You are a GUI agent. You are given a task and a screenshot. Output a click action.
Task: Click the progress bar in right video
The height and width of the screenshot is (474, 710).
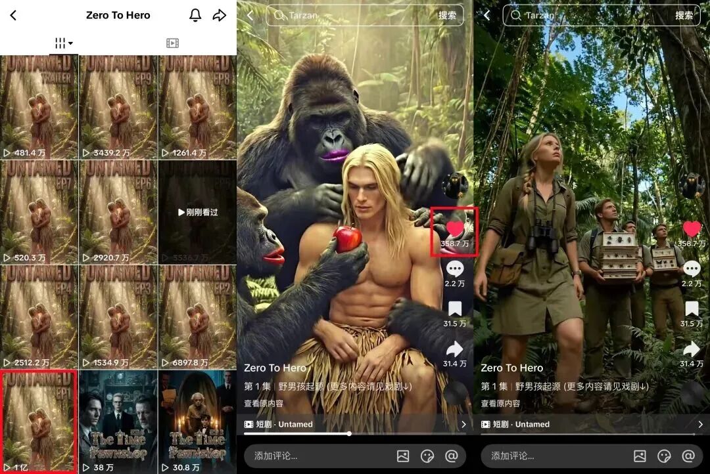pos(588,434)
